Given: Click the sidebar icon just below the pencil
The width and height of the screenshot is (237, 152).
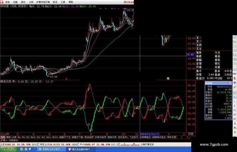Looking at the screenshot, I should pos(234,93).
